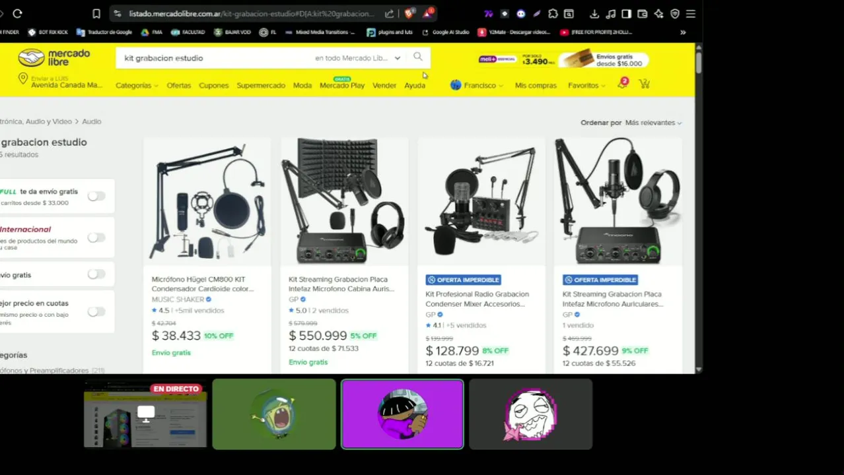844x475 pixels.
Task: Click the OFERTA IMPERDIBLE badge on $427.699 kit
Action: tap(600, 280)
